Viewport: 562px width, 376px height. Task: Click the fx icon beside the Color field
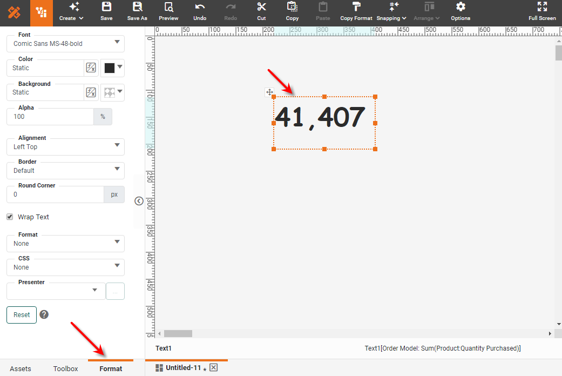click(x=91, y=68)
